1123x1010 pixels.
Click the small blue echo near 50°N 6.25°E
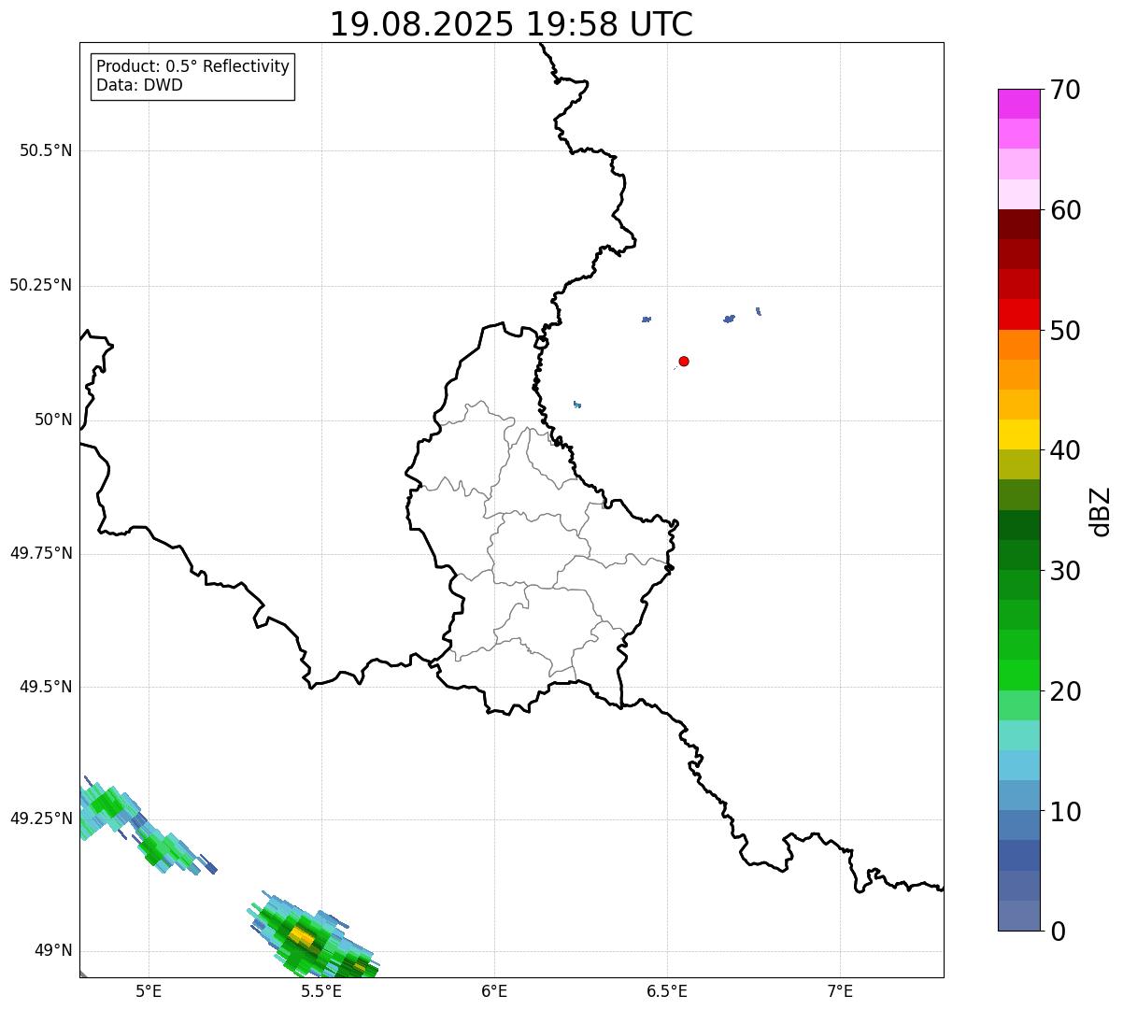tap(577, 405)
